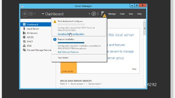175x98 pixels.
Task: Click the ROLES AND SERVER GROUPS heading
Action: pos(76,81)
